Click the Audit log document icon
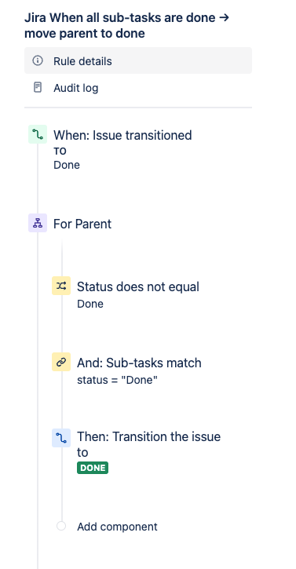The height and width of the screenshot is (569, 296). tap(38, 87)
